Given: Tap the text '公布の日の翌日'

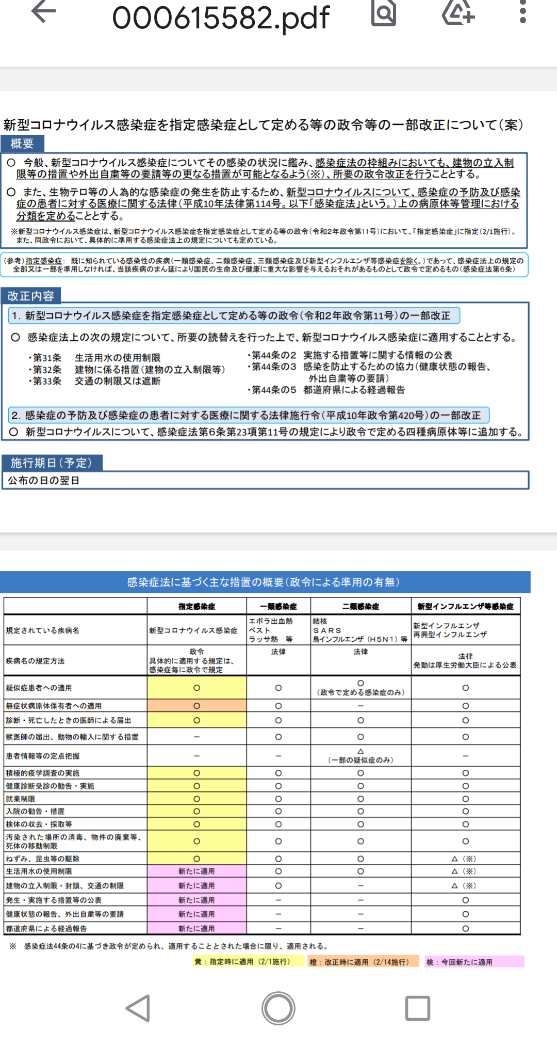Looking at the screenshot, I should point(44,481).
